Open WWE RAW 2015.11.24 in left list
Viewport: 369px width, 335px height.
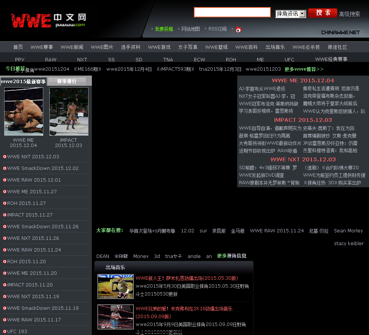[34, 250]
